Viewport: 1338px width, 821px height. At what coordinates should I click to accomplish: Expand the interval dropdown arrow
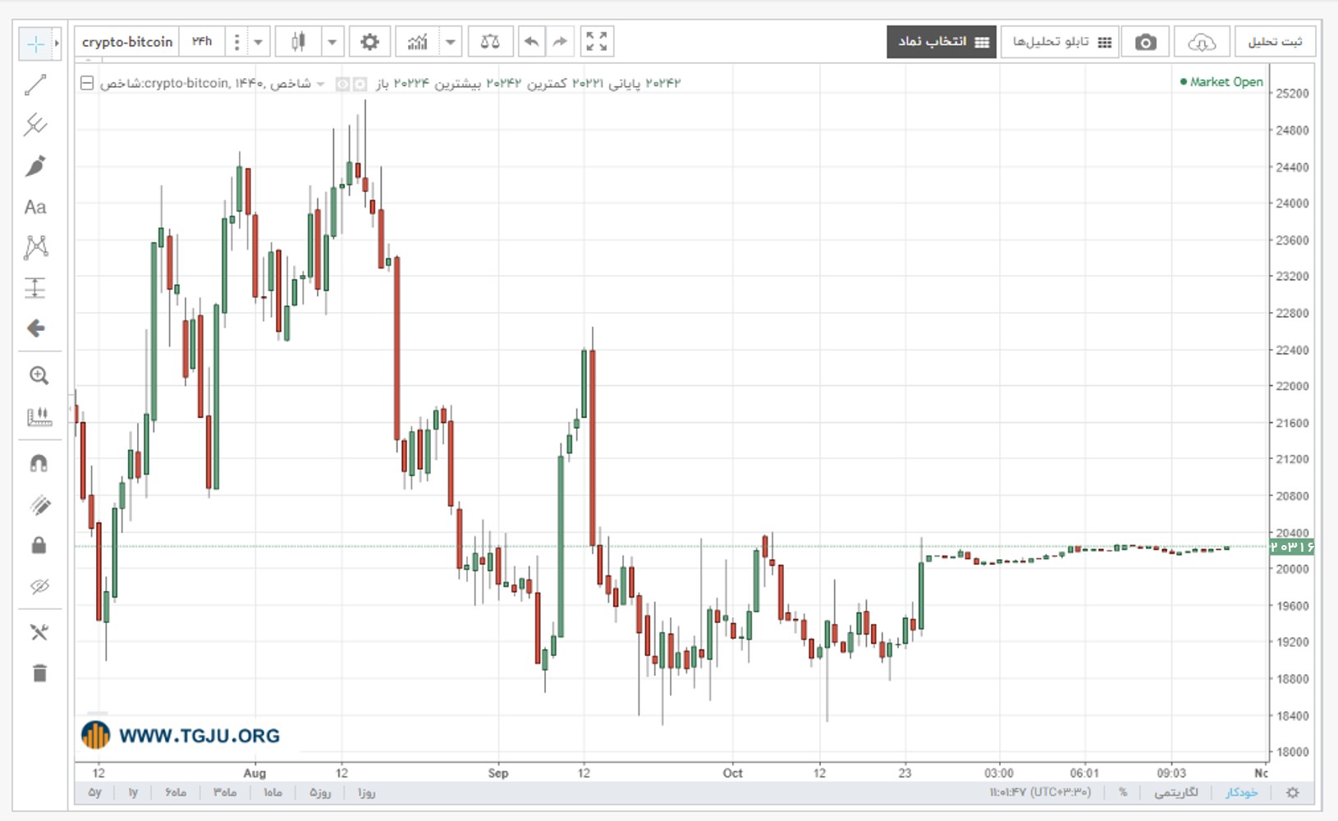pyautogui.click(x=258, y=42)
